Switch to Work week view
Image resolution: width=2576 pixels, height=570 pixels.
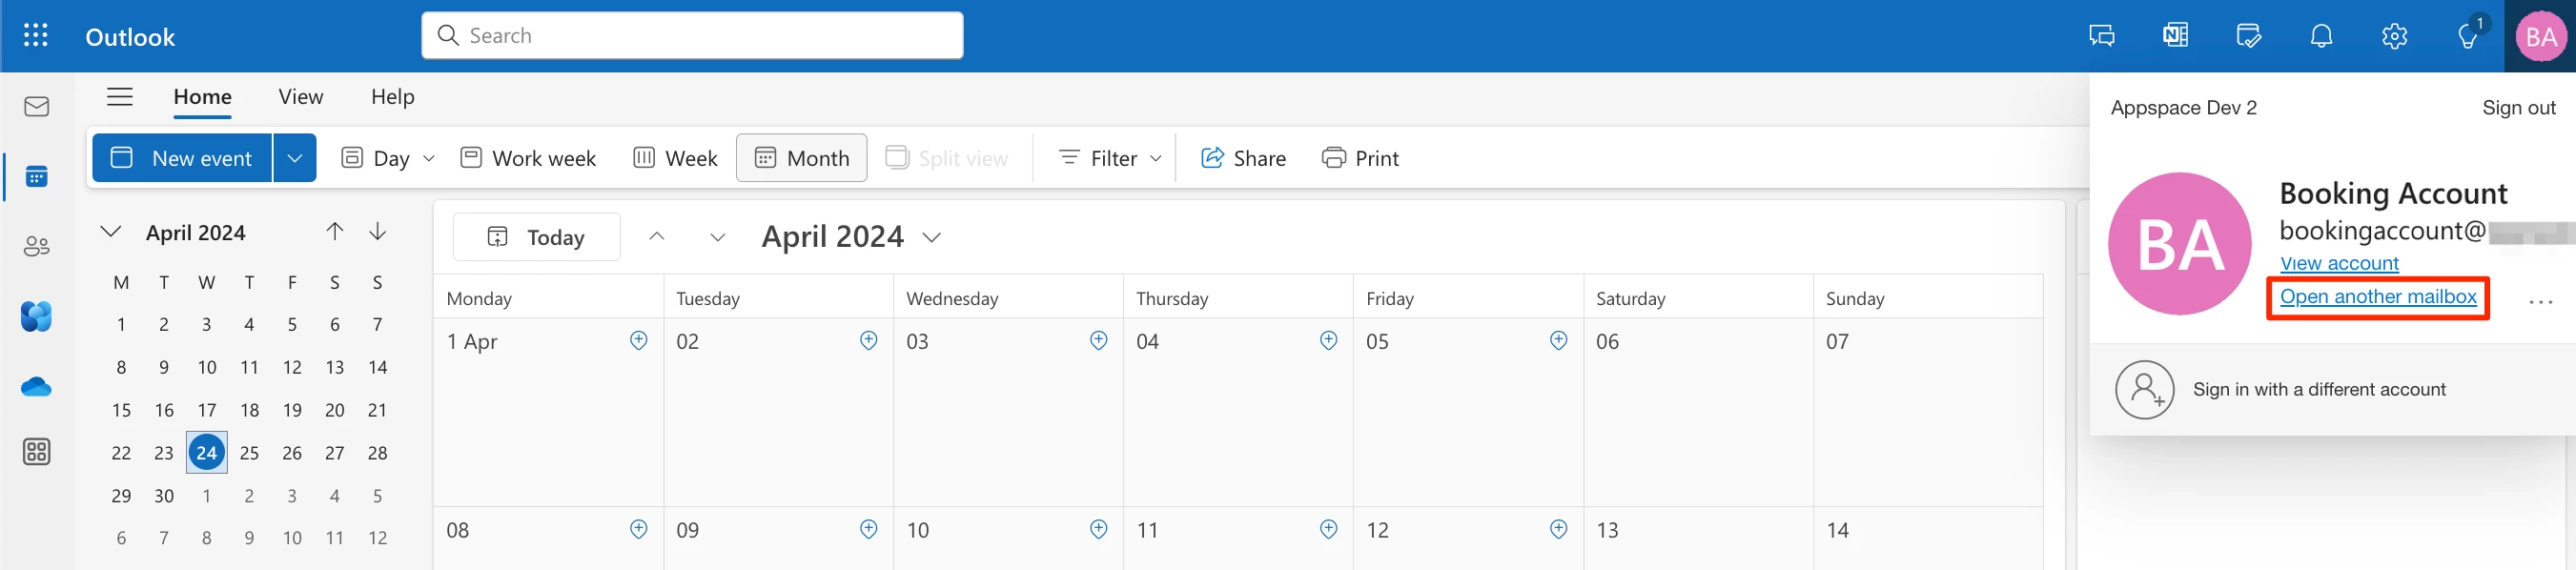[x=528, y=158]
